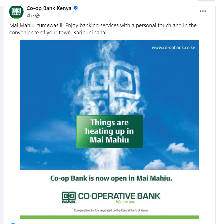Click the blue reaction icon below the post
Viewport: 216px width, 224px height.
13,223
